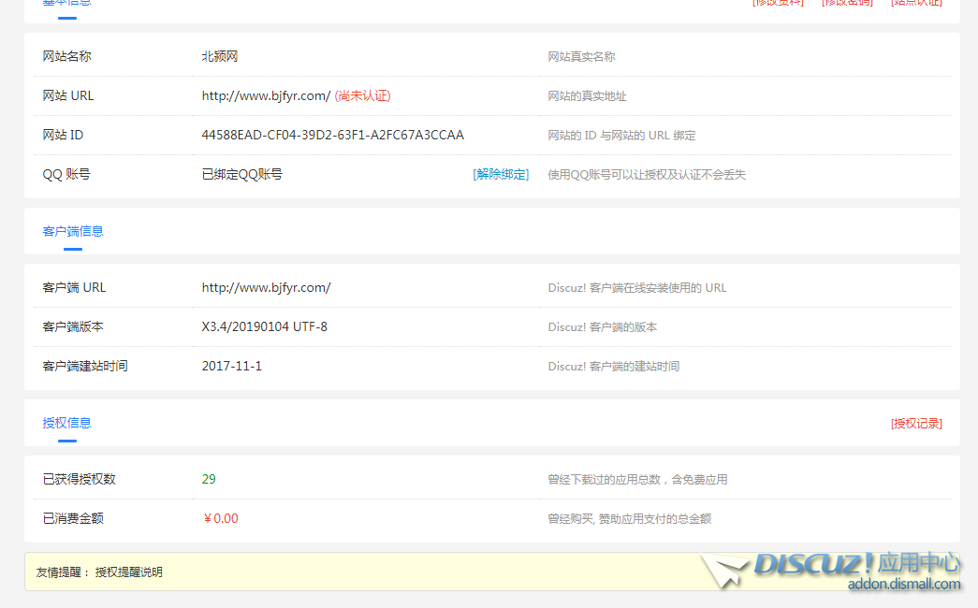Click the client version X3.4/20190104 UTF-8
The height and width of the screenshot is (608, 978).
click(264, 326)
